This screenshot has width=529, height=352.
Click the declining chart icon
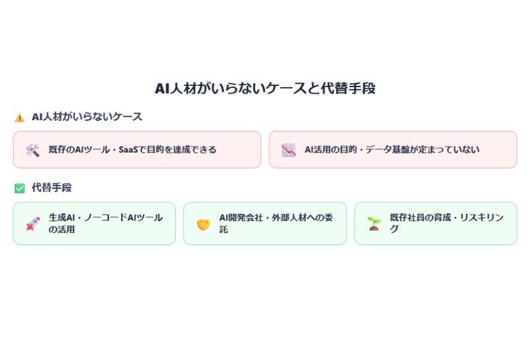click(288, 150)
